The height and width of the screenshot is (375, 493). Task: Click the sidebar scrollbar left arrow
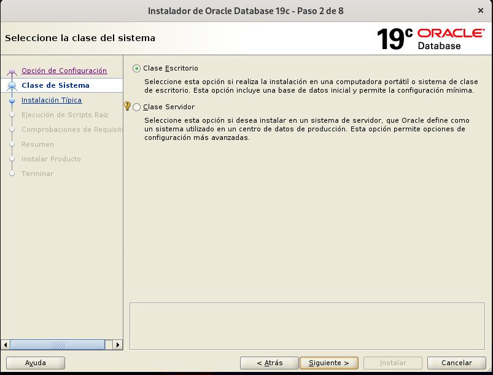6,345
